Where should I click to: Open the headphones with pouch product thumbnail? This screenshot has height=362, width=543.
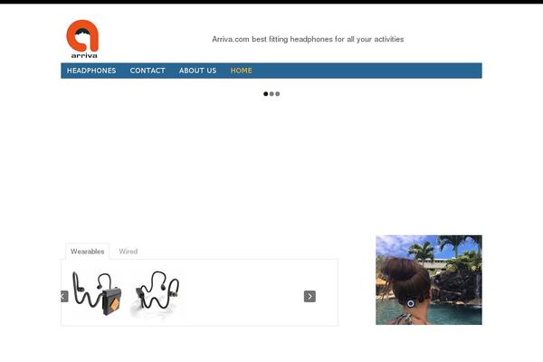point(97,293)
